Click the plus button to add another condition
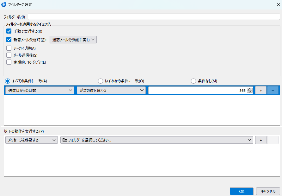Screen dimensions: 282x196 (x=261, y=90)
